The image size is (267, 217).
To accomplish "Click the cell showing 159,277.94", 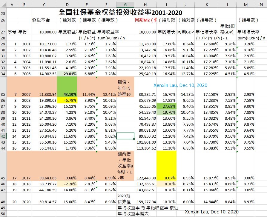I will 145,202.
